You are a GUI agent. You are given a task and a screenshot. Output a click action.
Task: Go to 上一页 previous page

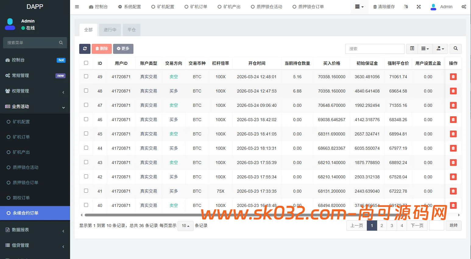coord(357,226)
